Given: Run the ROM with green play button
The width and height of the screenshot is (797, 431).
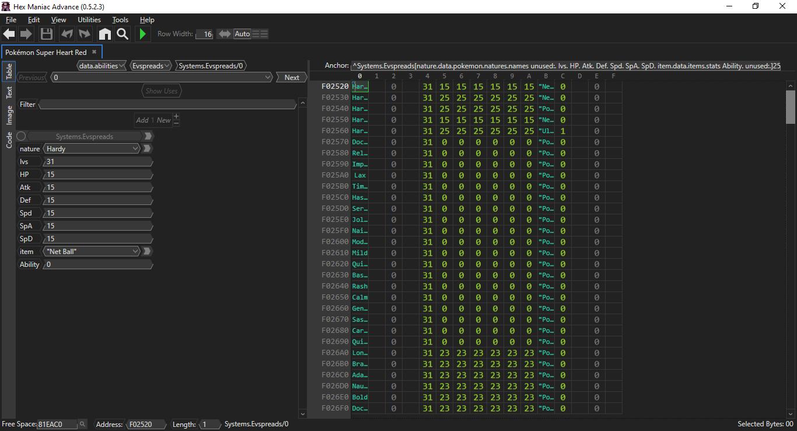Looking at the screenshot, I should [142, 34].
